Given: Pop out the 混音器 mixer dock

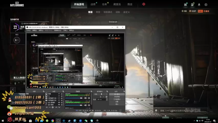Looking at the screenshot, I should 91,92.
